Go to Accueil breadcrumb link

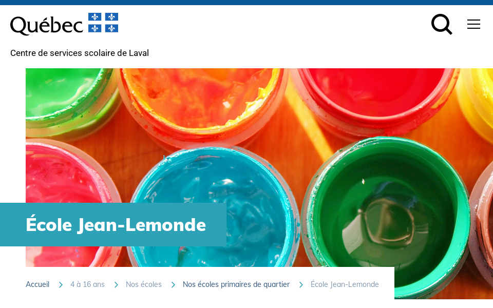37,284
